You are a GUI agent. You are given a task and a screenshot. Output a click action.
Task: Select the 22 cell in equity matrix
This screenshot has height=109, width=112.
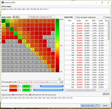click(x=53, y=70)
